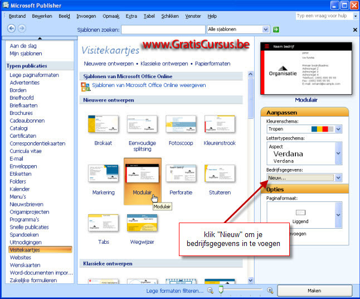Open the Opmaak menu
Screen dimensions: 360x299
tap(111, 16)
